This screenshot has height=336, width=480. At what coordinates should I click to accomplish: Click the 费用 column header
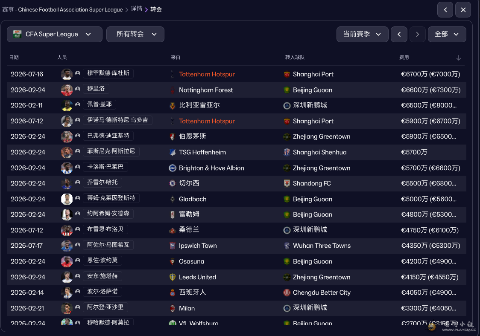(x=404, y=57)
